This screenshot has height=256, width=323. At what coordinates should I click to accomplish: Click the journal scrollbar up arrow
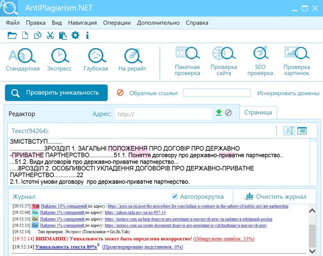(x=312, y=210)
